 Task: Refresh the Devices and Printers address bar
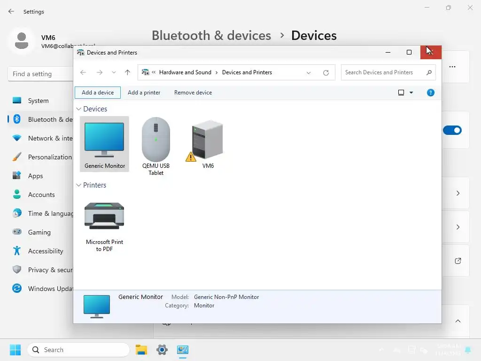[326, 72]
